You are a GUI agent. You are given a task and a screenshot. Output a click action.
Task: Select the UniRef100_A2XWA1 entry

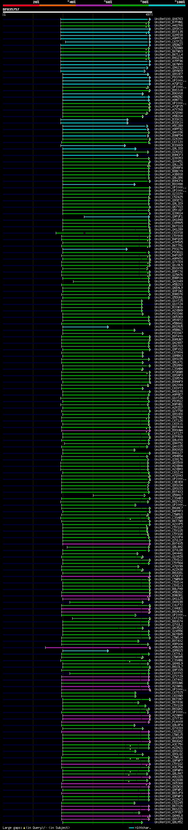(x=169, y=686)
